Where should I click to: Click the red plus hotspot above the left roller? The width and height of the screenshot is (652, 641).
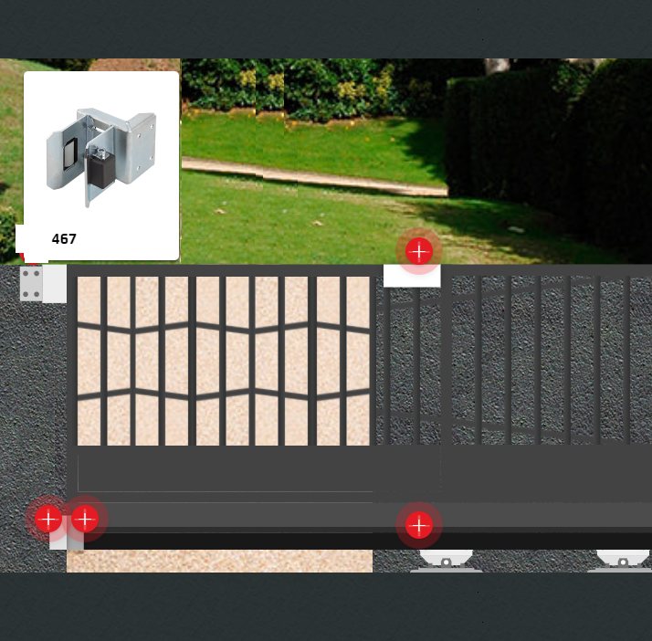418,525
